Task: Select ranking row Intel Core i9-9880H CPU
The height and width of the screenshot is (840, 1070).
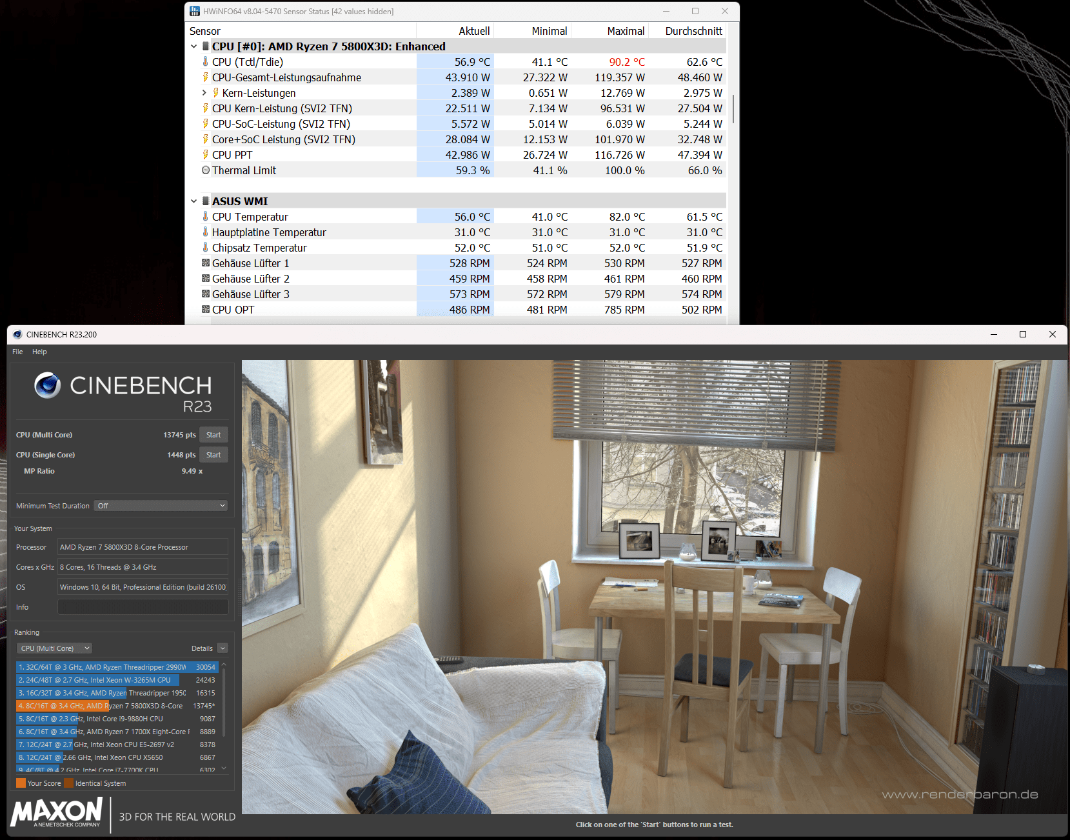Action: 117,719
